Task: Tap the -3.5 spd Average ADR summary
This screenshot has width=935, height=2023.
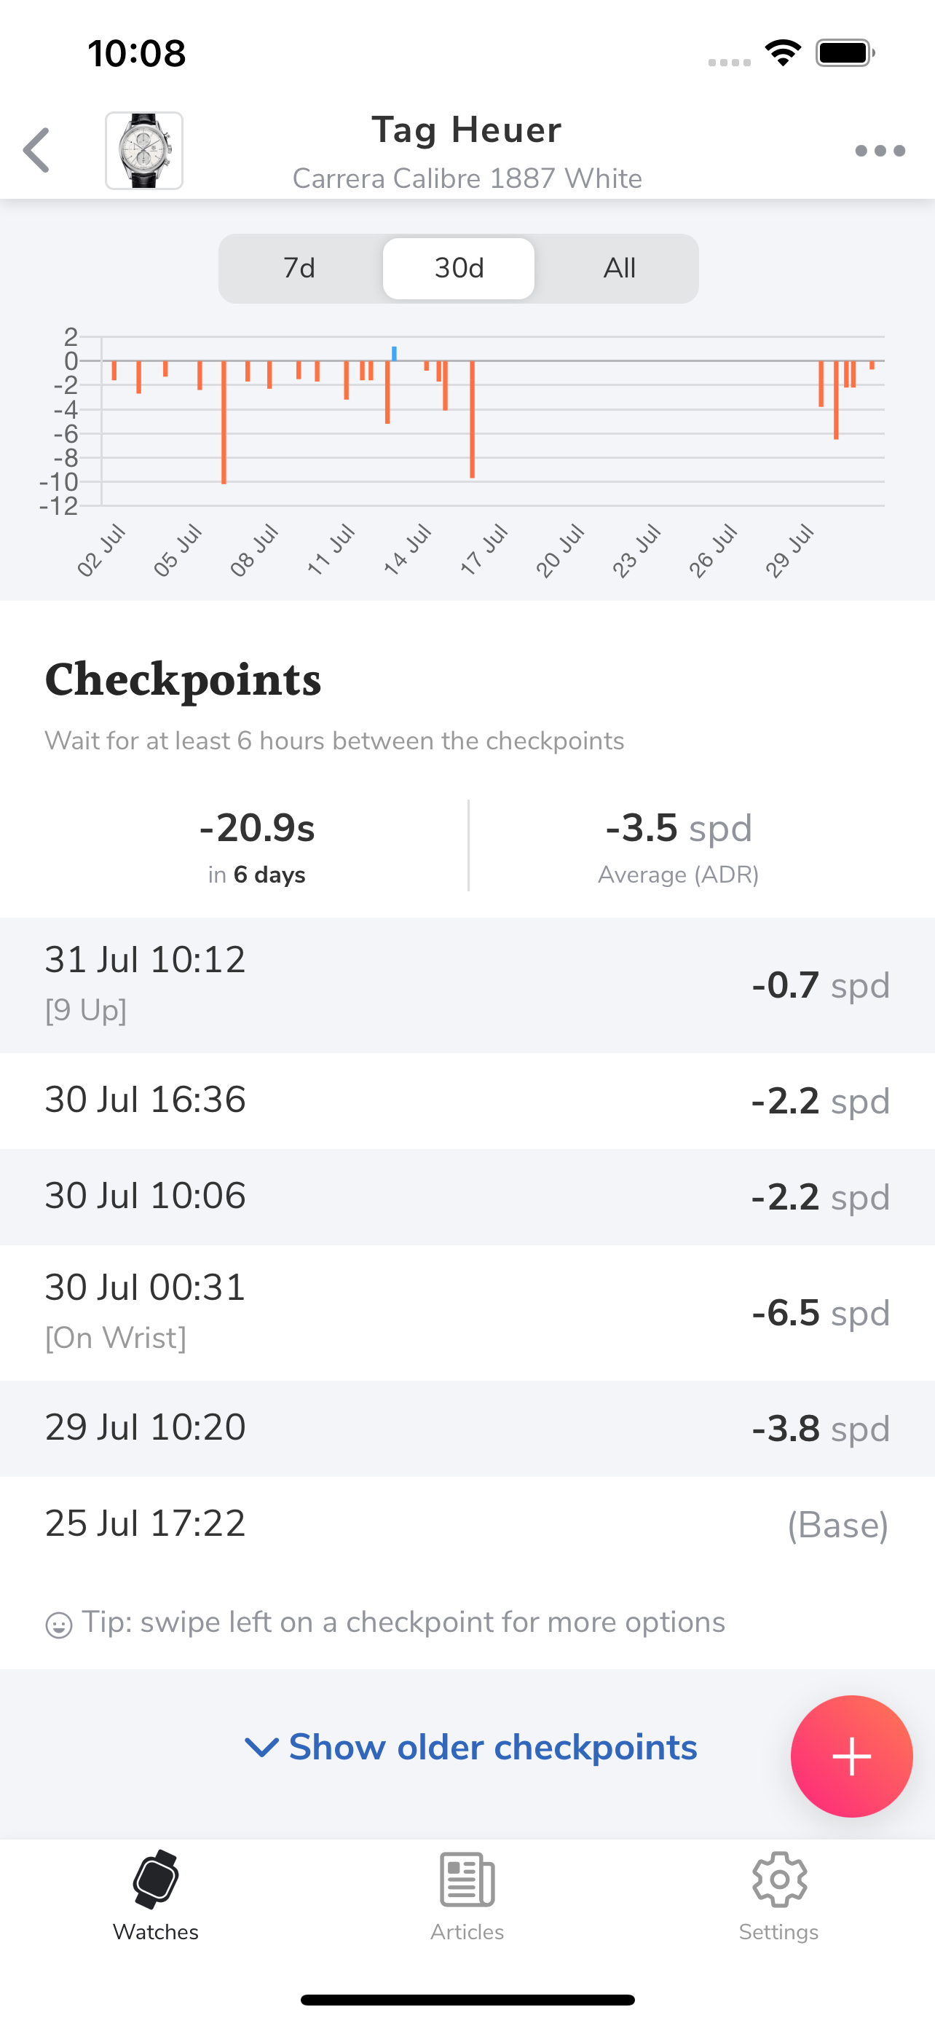Action: (x=678, y=845)
